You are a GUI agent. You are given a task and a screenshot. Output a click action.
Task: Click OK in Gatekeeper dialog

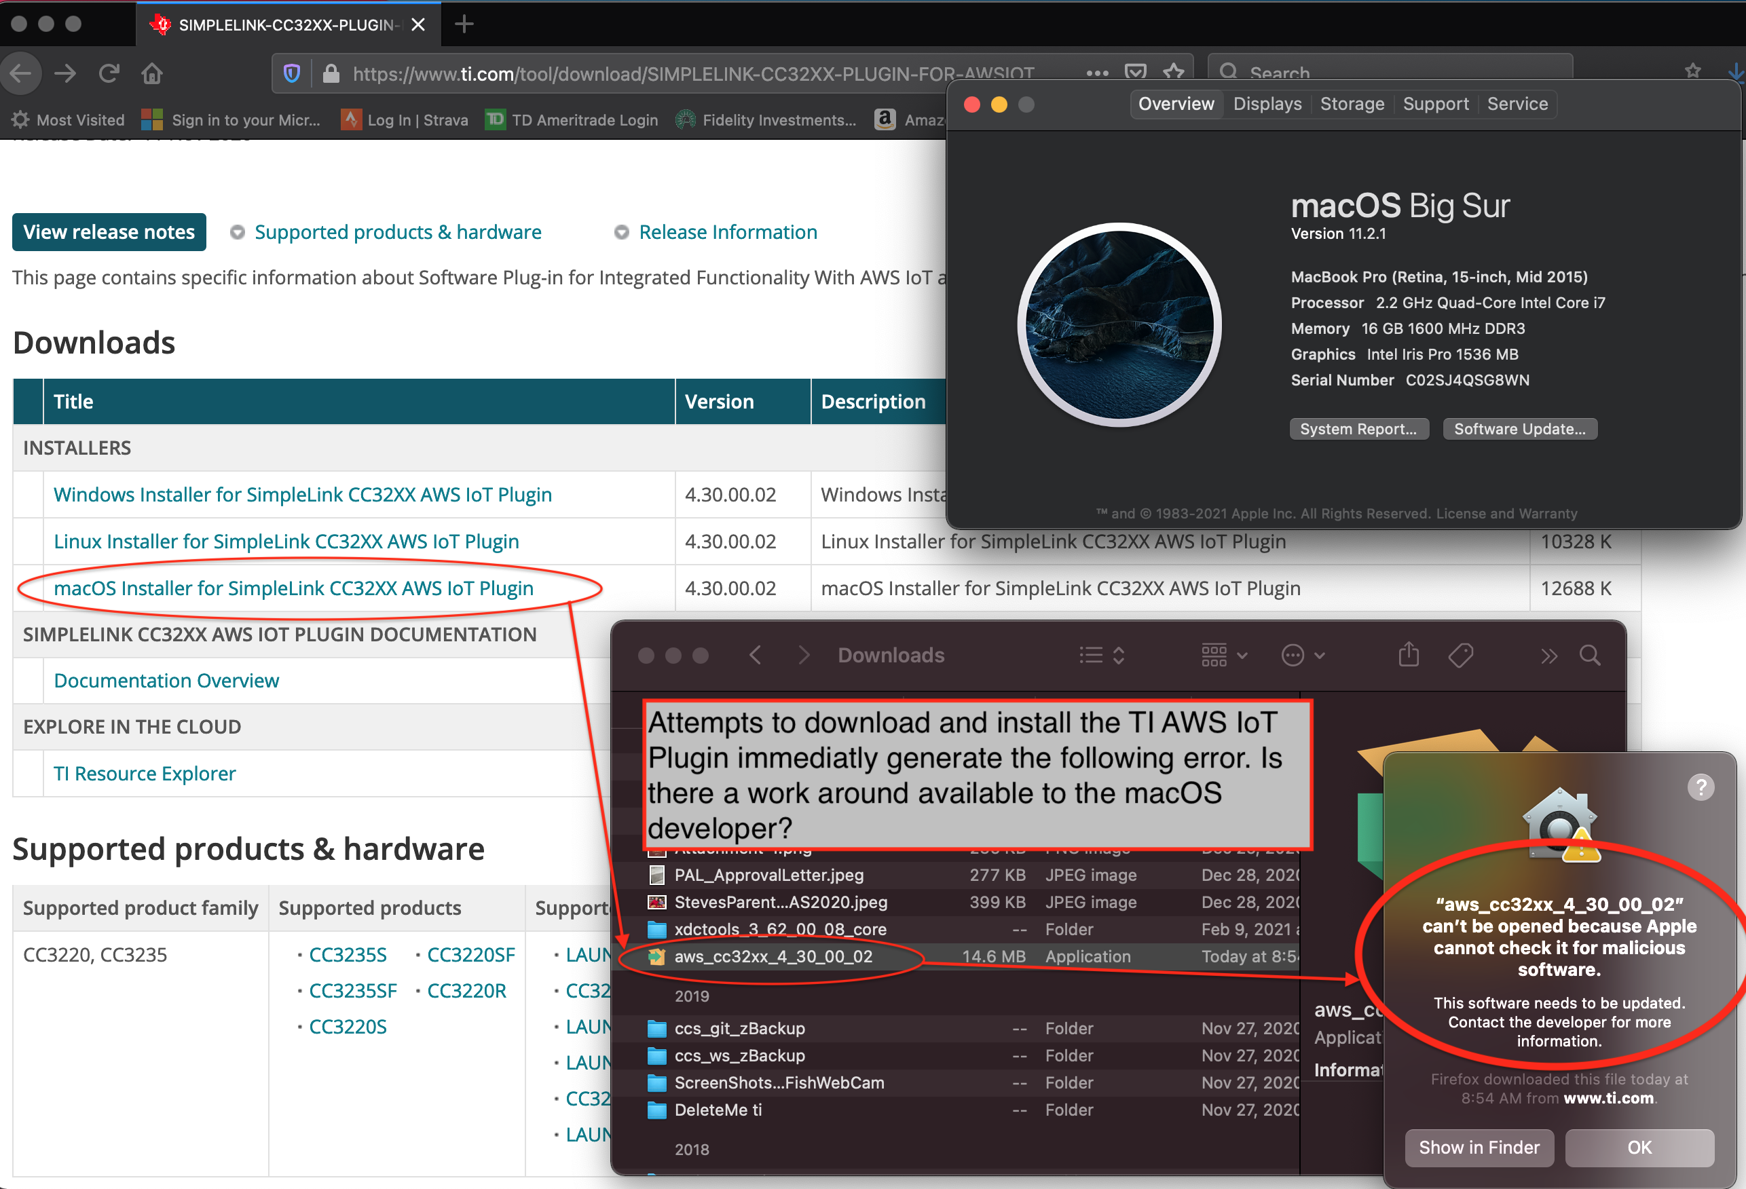(x=1639, y=1148)
